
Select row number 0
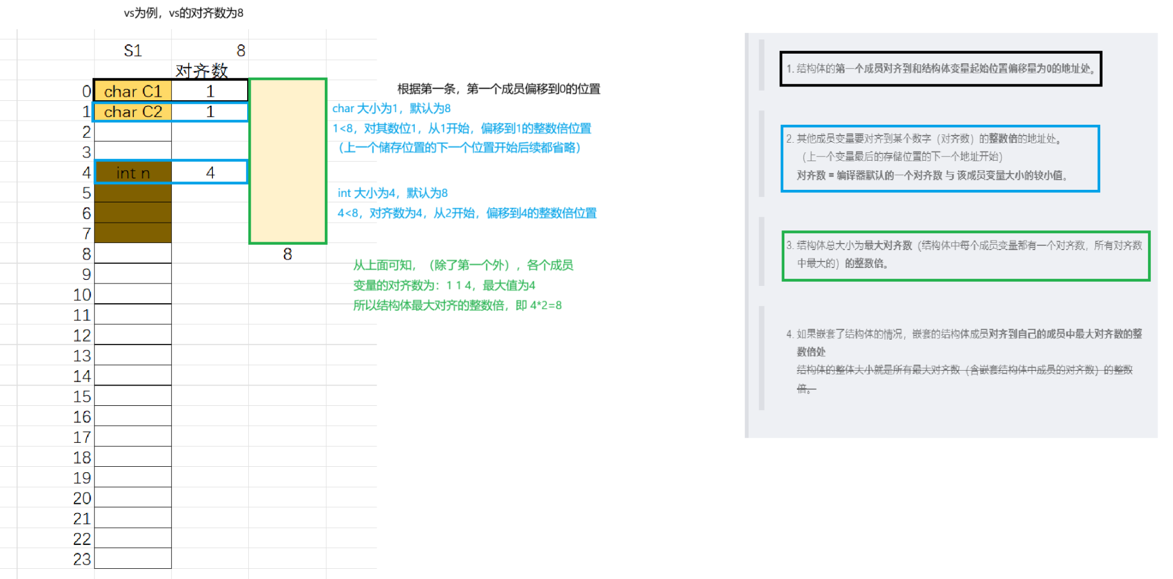(x=85, y=91)
